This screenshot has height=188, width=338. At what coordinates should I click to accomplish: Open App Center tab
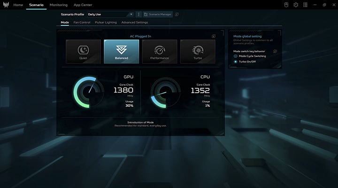83,5
